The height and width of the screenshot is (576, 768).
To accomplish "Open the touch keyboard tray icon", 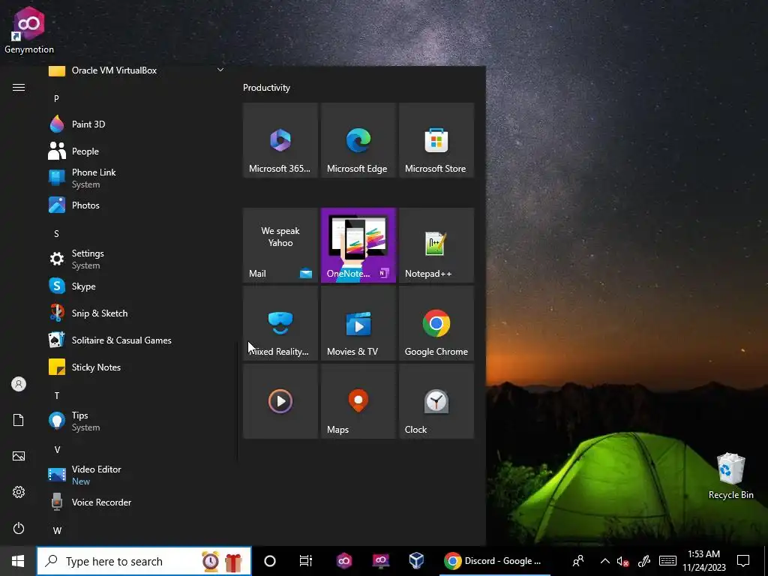I will tap(667, 561).
